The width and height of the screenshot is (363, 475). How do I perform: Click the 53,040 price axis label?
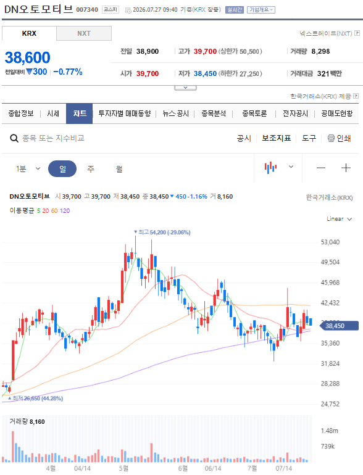330,242
